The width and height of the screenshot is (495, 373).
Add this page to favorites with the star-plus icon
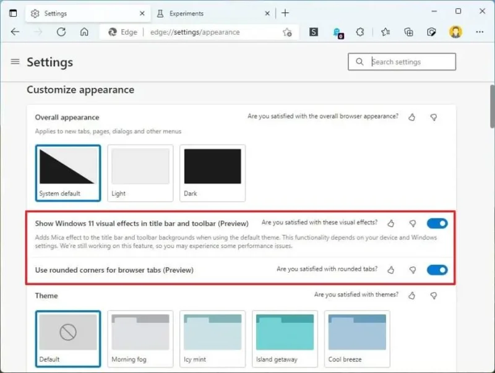(287, 32)
